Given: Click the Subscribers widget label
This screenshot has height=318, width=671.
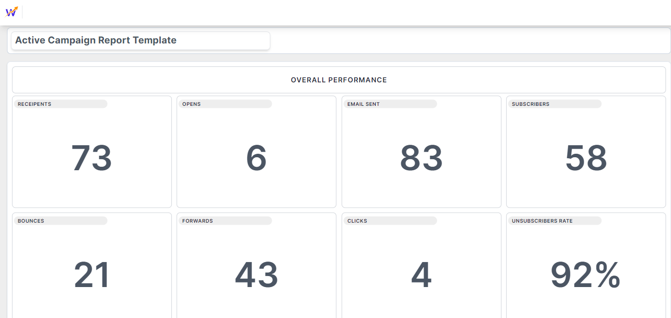Looking at the screenshot, I should 530,104.
